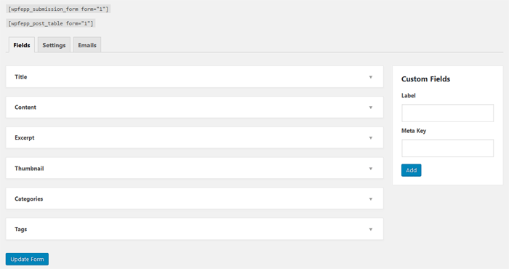Click the Update Form button
This screenshot has width=509, height=269.
coord(27,260)
